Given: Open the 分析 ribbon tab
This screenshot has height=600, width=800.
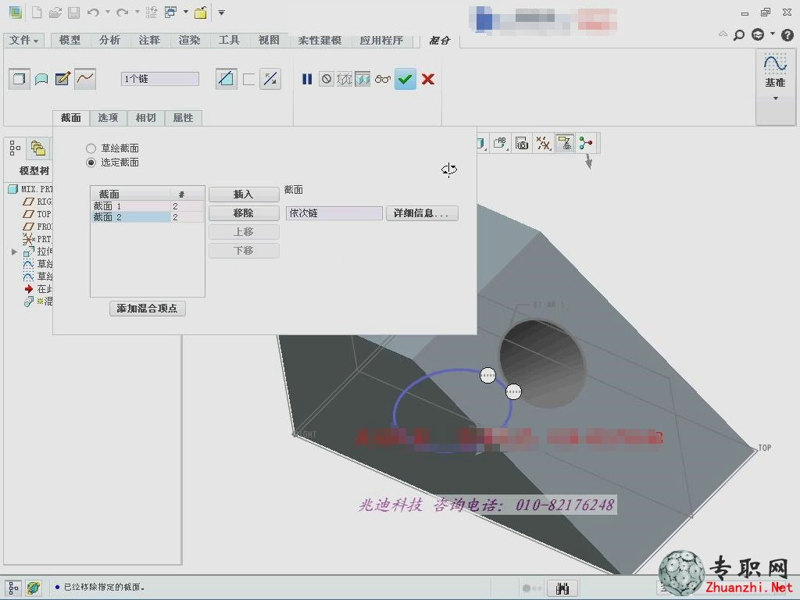Looking at the screenshot, I should click(109, 40).
